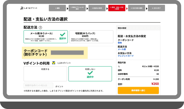
Task: Click the メール便 link in sidebar
Action: tap(122, 49)
